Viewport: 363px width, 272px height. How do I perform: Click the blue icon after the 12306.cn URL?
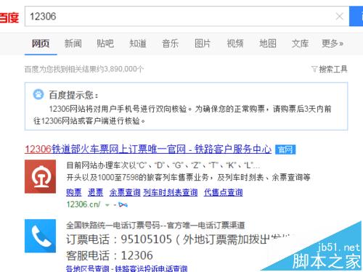pos(123,205)
